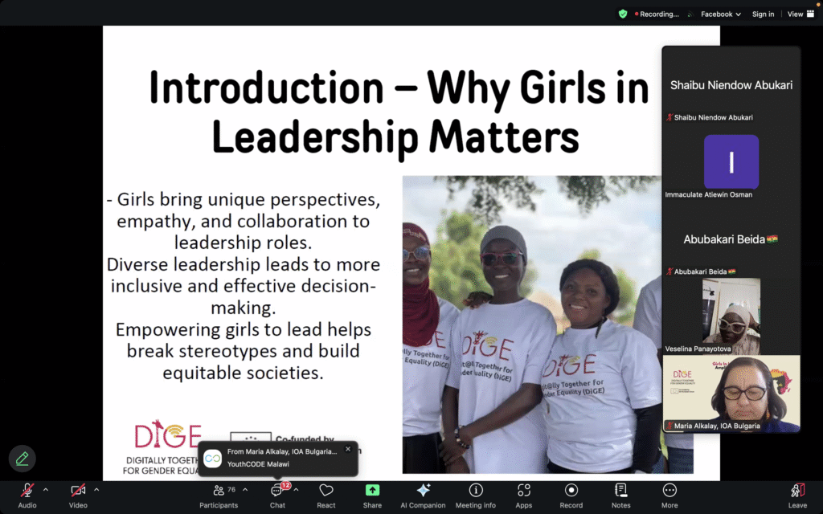Show Meeting info details
This screenshot has width=823, height=514.
(476, 491)
